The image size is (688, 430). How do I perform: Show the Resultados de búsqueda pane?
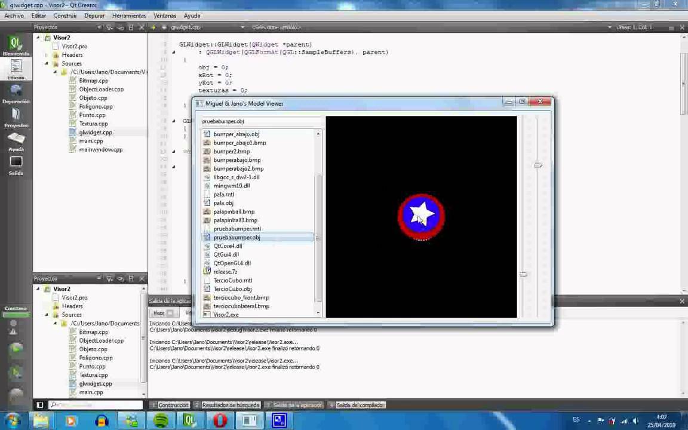pyautogui.click(x=228, y=405)
